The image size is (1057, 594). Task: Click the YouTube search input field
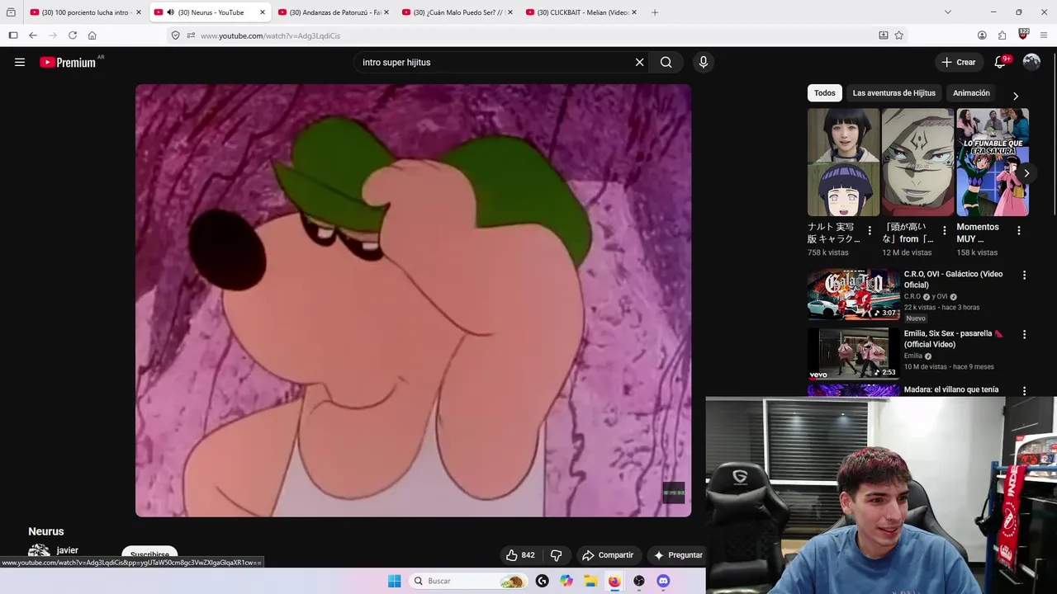pyautogui.click(x=495, y=62)
